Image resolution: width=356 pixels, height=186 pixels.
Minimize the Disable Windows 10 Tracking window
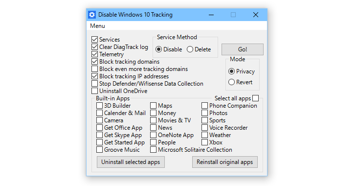[x=211, y=15]
